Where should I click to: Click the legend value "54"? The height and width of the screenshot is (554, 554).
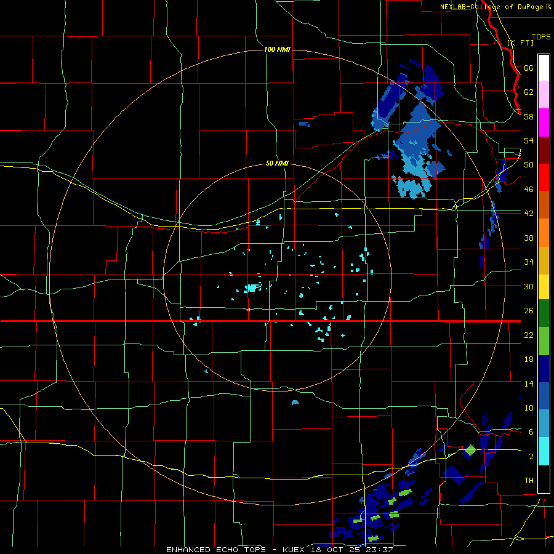click(529, 140)
